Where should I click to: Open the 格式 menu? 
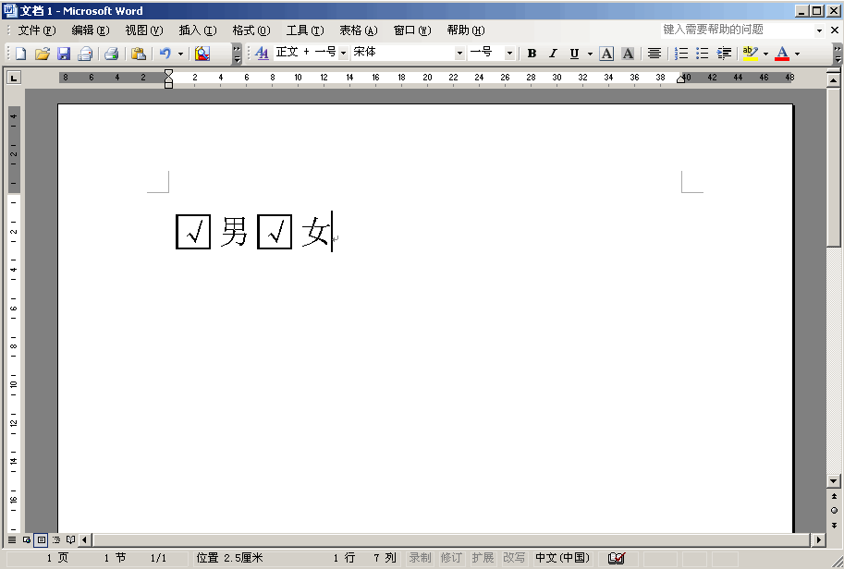251,30
